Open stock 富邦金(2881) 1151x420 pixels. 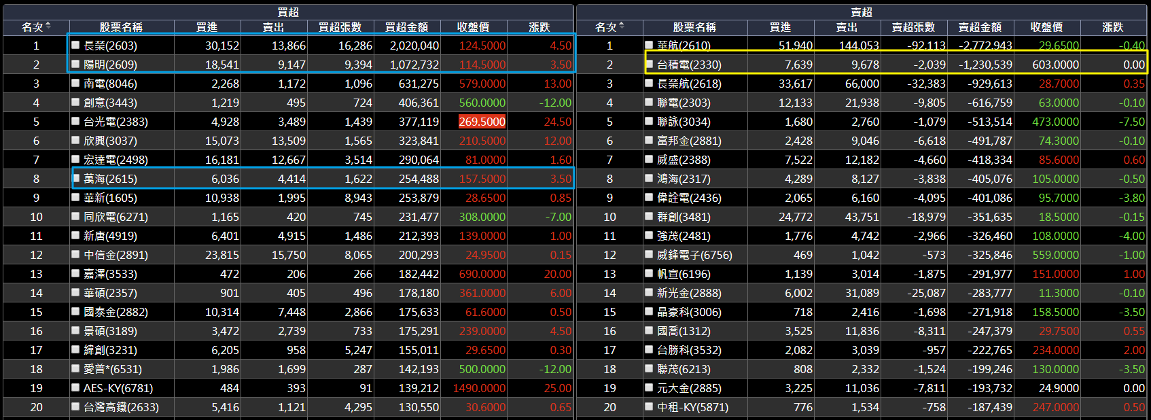[x=689, y=141]
